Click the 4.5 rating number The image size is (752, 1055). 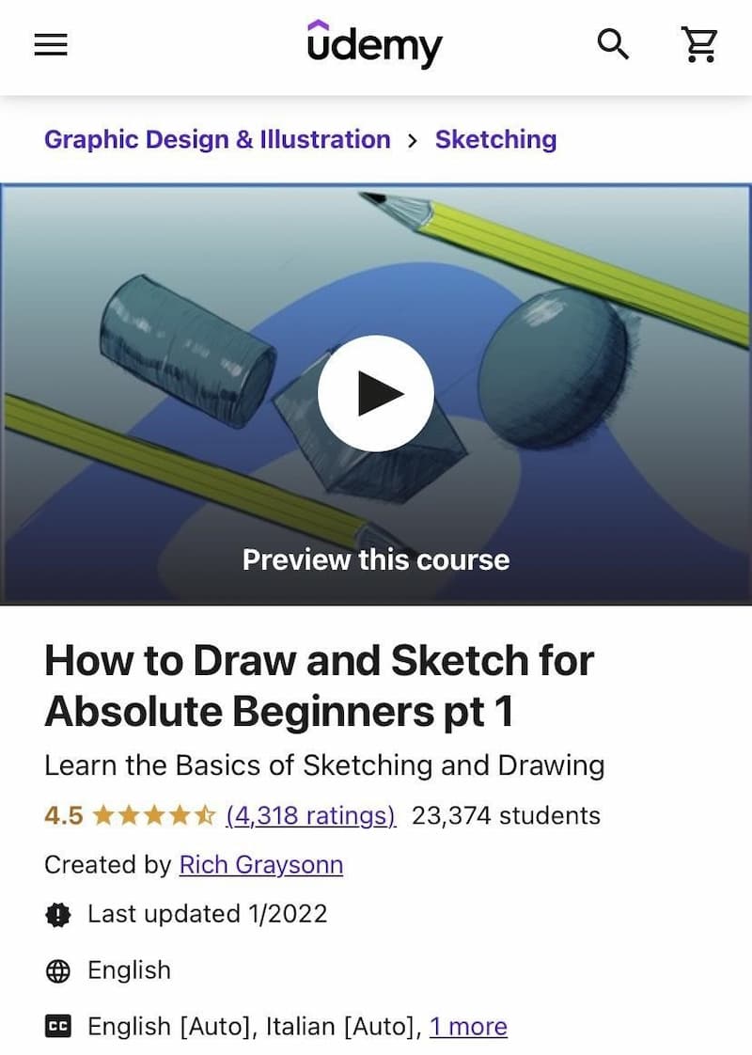(63, 815)
